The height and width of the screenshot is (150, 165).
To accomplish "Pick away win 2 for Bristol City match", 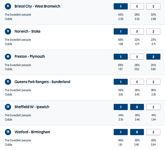I will [x=153, y=6].
